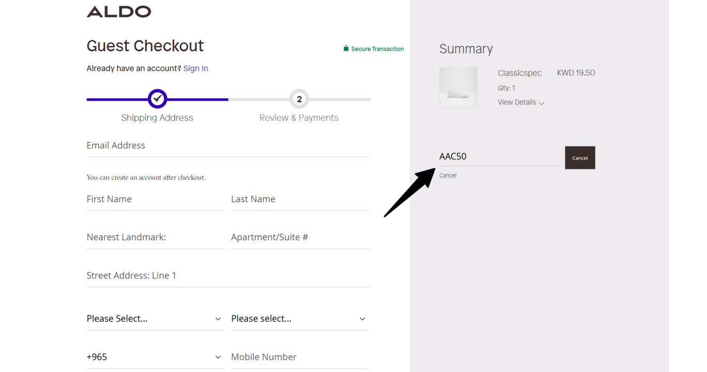The height and width of the screenshot is (372, 707).
Task: Click "You can create an account after checkout." text
Action: [146, 177]
